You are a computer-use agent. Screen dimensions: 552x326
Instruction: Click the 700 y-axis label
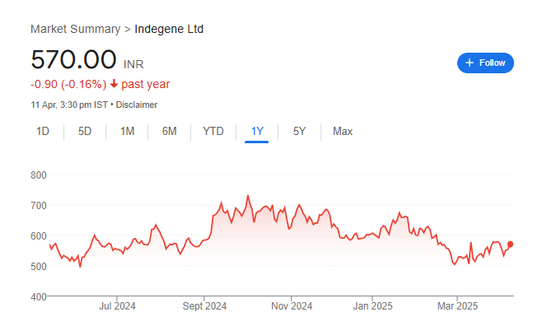pos(39,205)
